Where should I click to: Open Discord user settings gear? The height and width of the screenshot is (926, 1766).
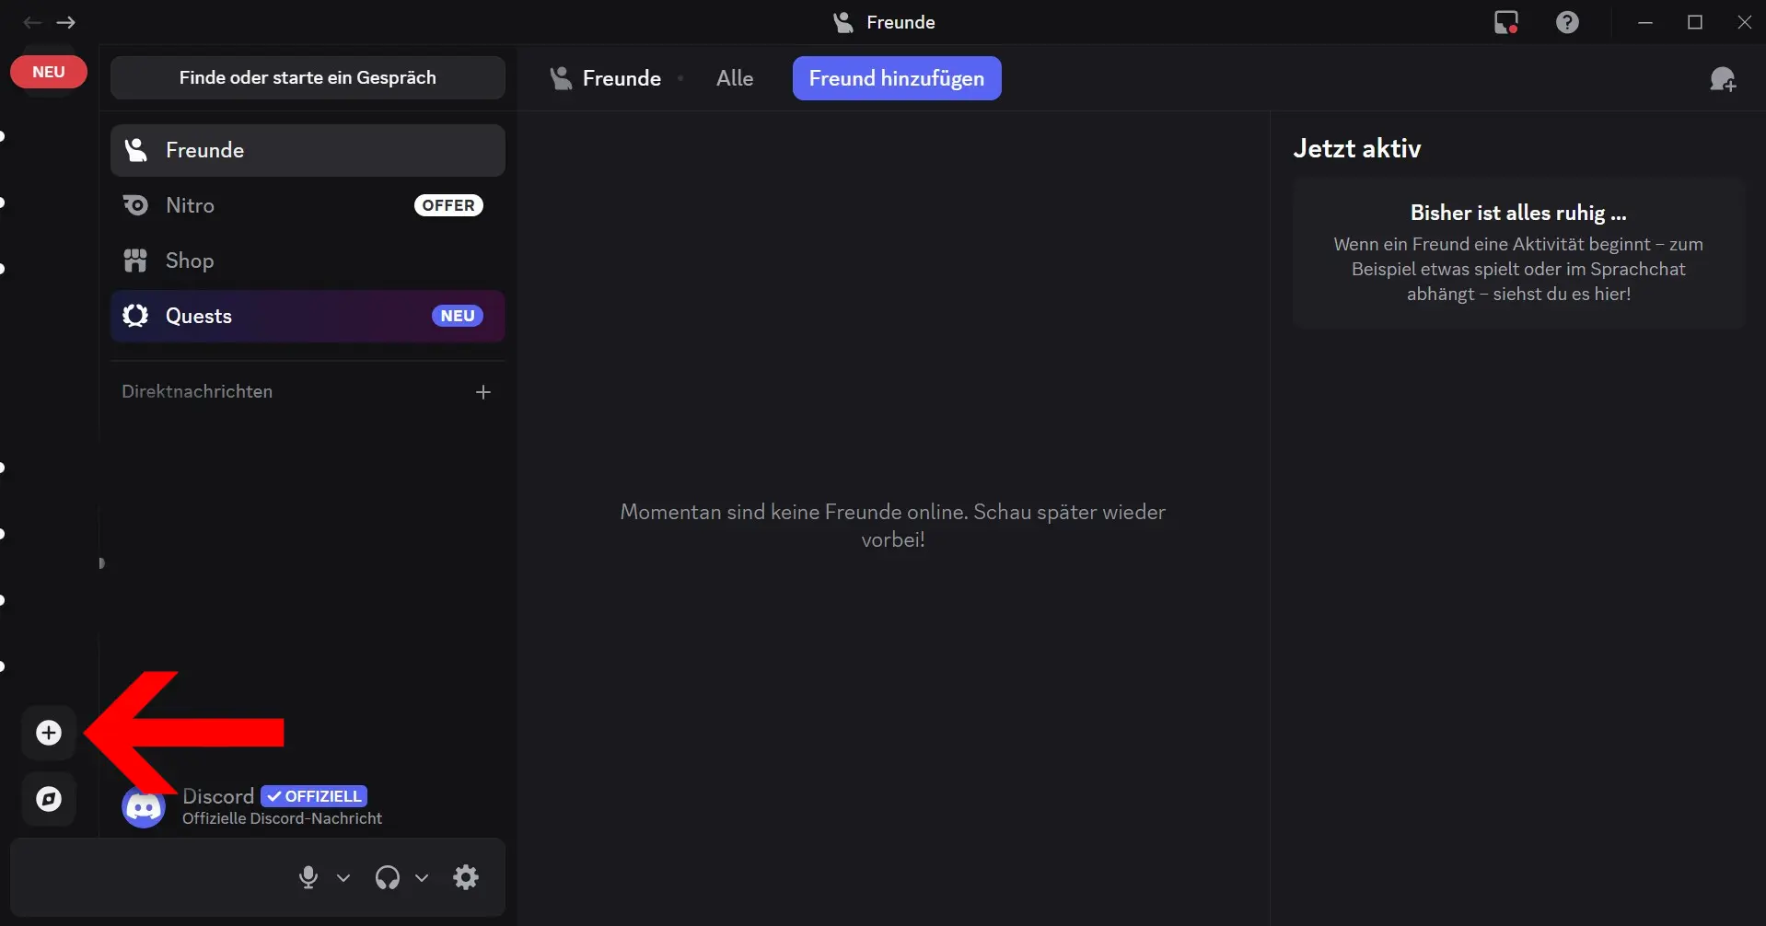coord(466,876)
